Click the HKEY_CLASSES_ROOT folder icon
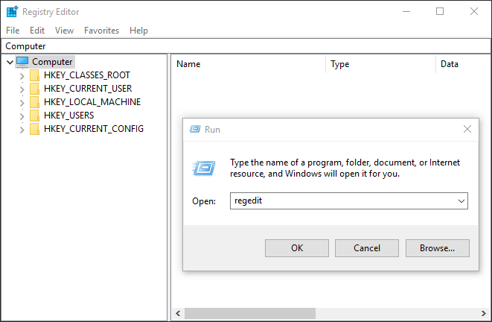The height and width of the screenshot is (322, 492). [x=34, y=75]
